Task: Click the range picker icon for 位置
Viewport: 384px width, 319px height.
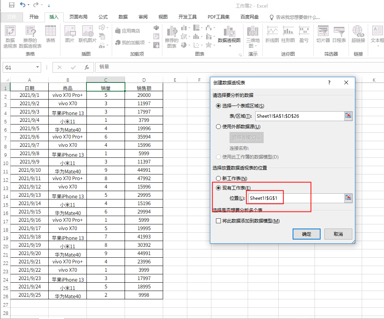Action: pos(348,198)
